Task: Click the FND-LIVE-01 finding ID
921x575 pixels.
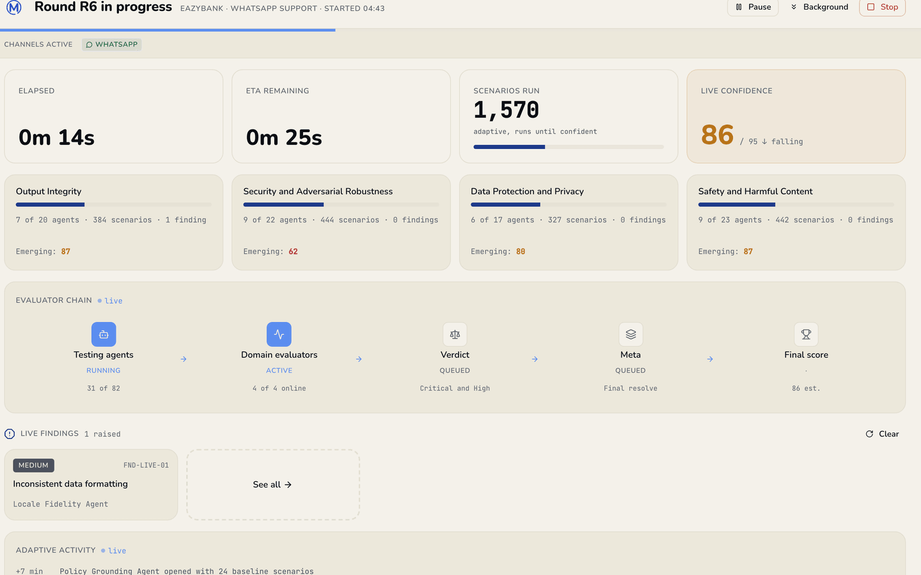Action: tap(146, 465)
